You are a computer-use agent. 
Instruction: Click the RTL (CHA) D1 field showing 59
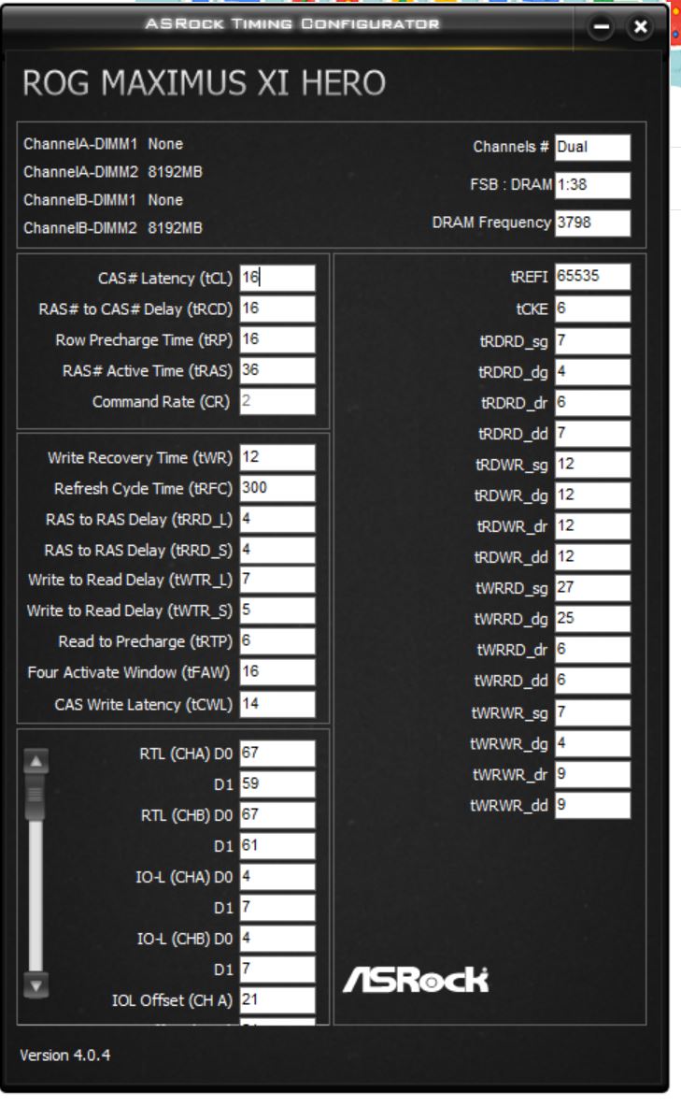click(x=277, y=784)
